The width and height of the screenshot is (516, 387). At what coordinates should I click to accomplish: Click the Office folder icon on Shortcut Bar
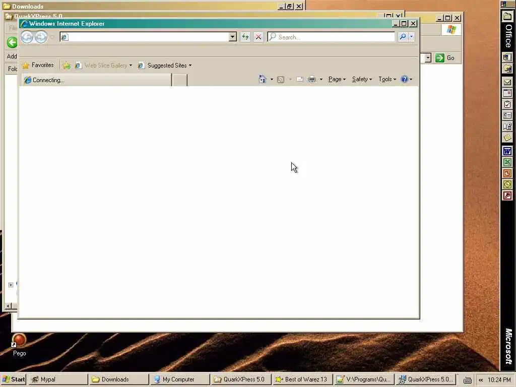(x=507, y=16)
